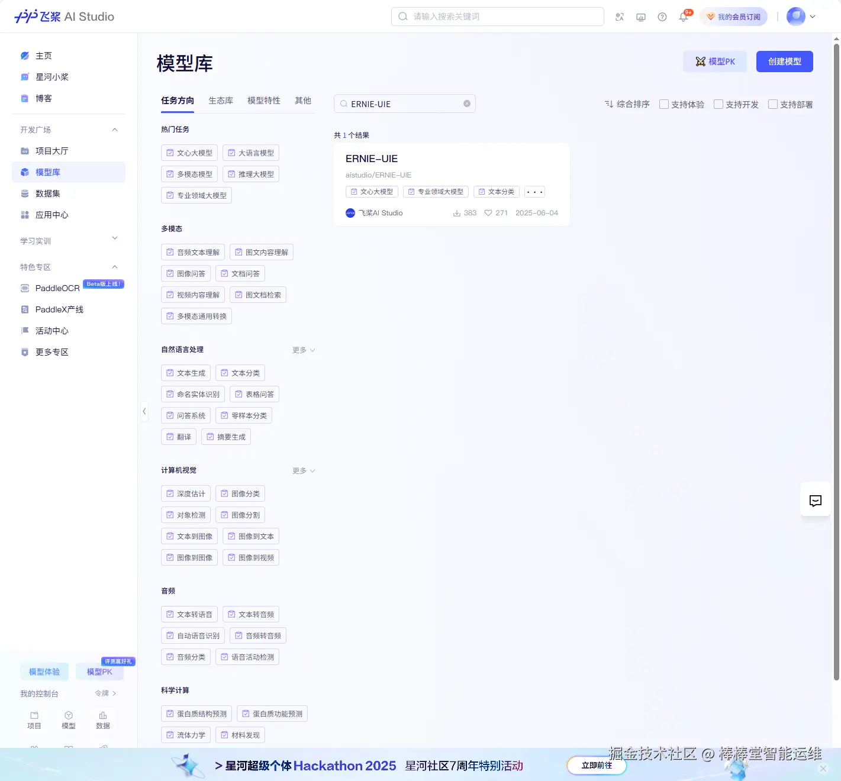
Task: Expand 更多 under 计算机视觉
Action: tap(304, 471)
